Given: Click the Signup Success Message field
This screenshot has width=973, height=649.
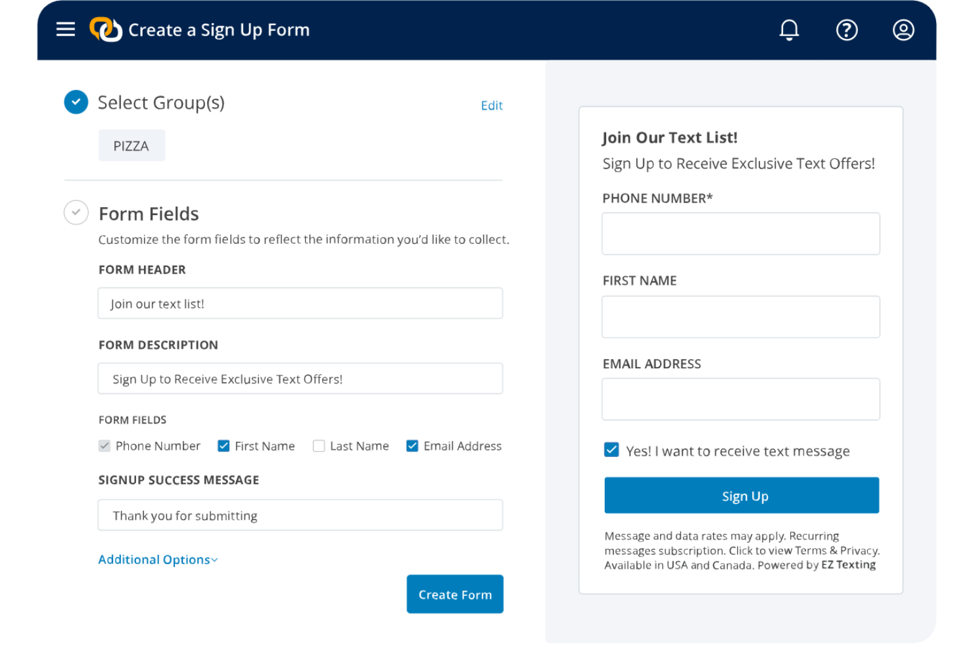Looking at the screenshot, I should [x=300, y=515].
